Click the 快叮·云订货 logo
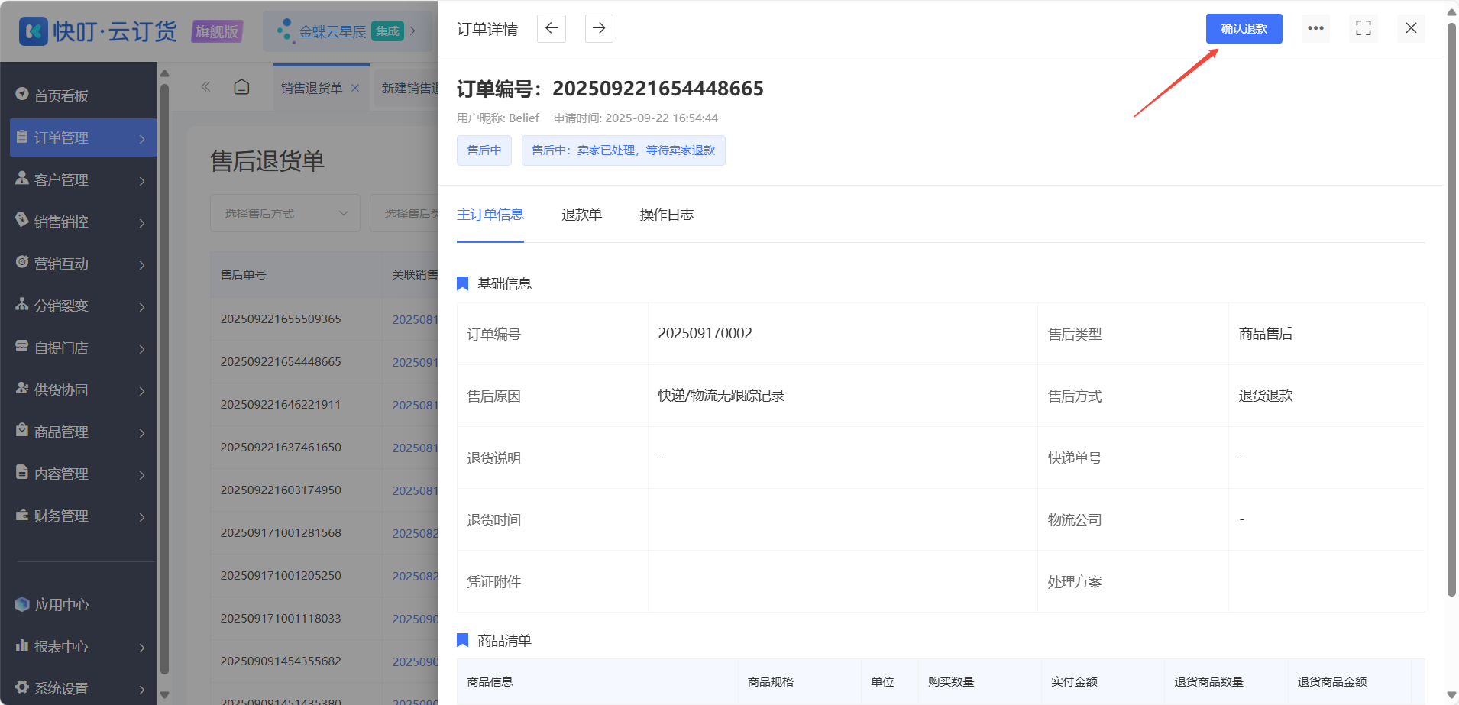 98,31
